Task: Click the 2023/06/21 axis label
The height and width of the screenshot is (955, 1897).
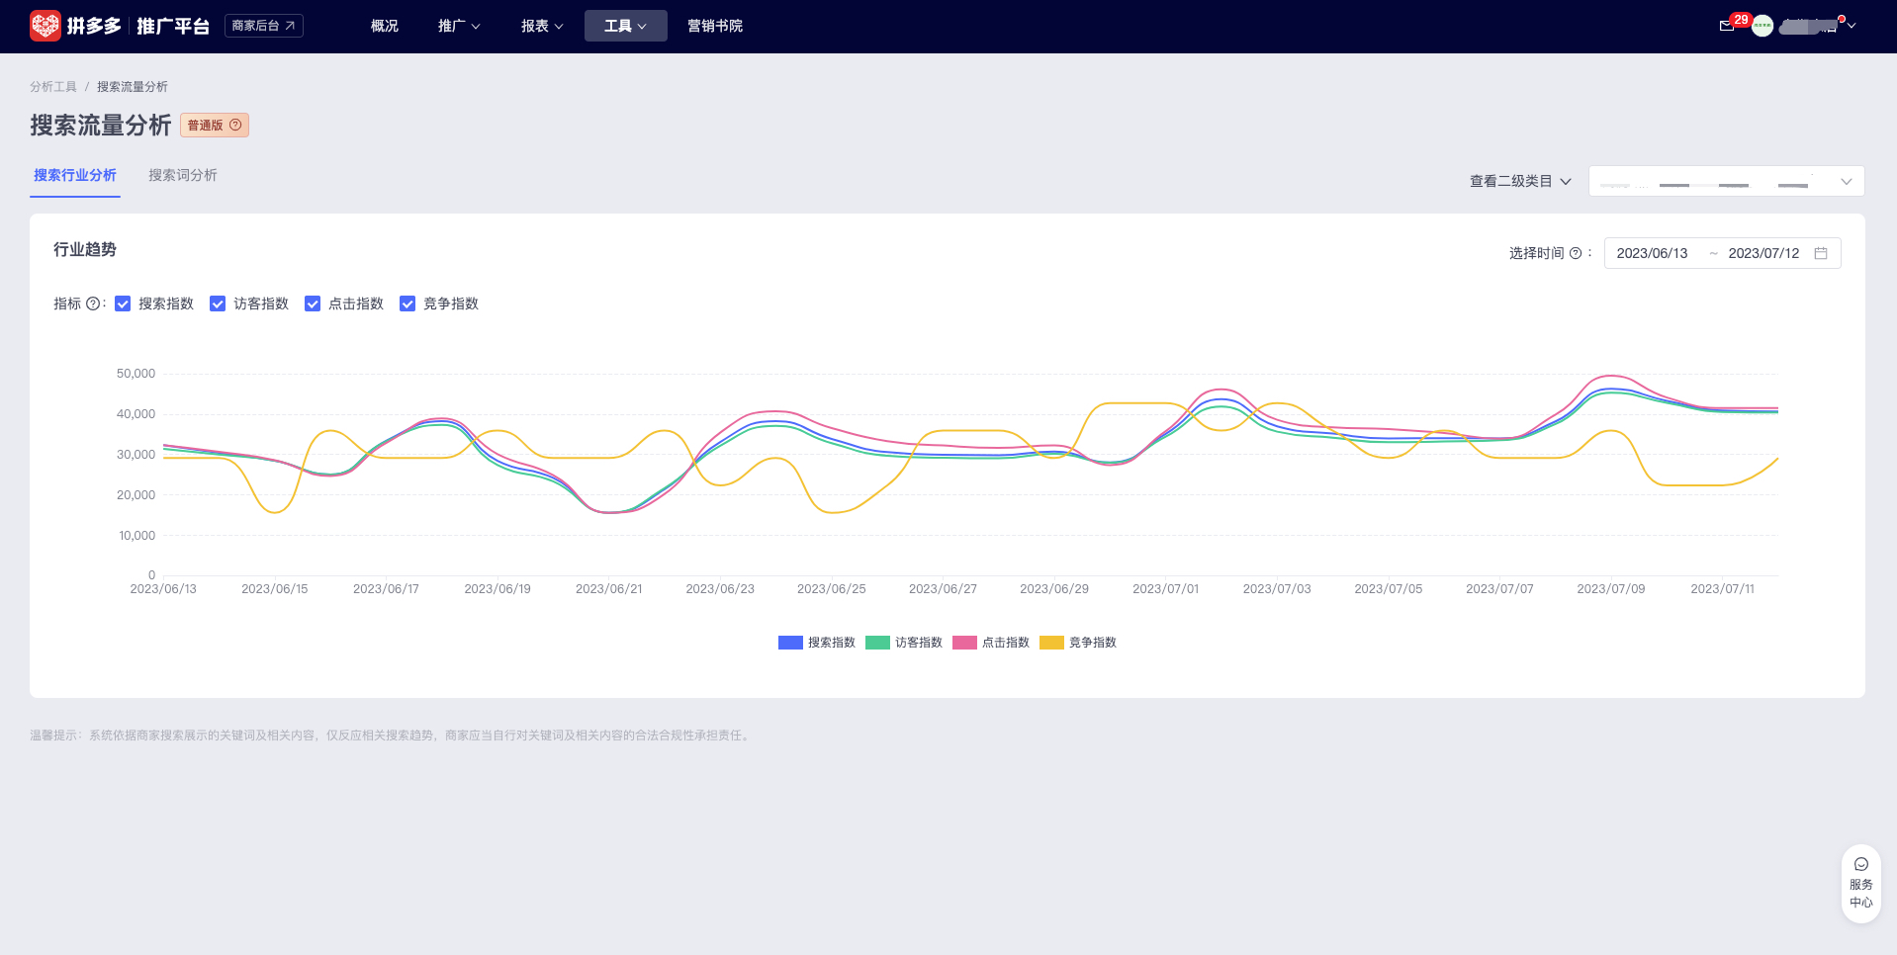Action: [609, 589]
